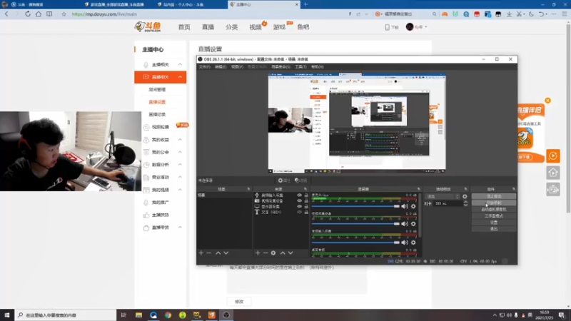Image resolution: width=571 pixels, height=321 pixels.
Task: Toggle visibility eye for 音频输入采集 source
Action: pos(299,195)
